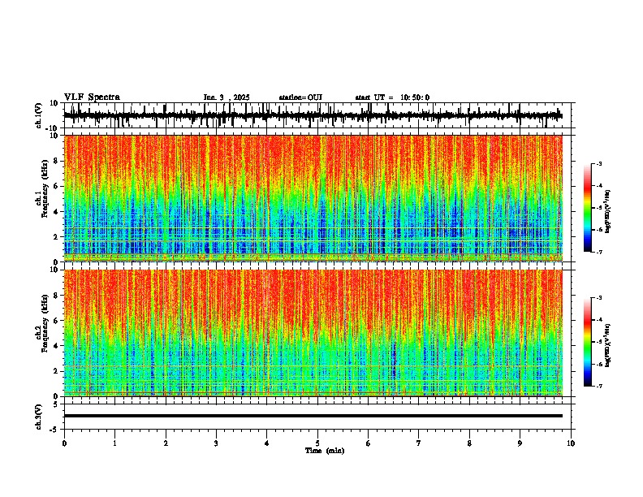Image resolution: width=643 pixels, height=497 pixels.
Task: Click the "5" tick on ch.3(V) axis
Action: pos(57,404)
